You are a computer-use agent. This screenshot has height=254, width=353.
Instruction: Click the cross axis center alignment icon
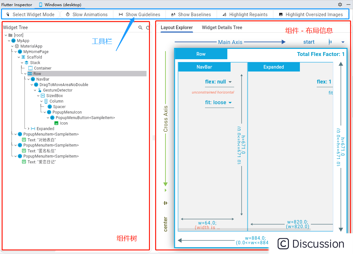click(x=165, y=203)
